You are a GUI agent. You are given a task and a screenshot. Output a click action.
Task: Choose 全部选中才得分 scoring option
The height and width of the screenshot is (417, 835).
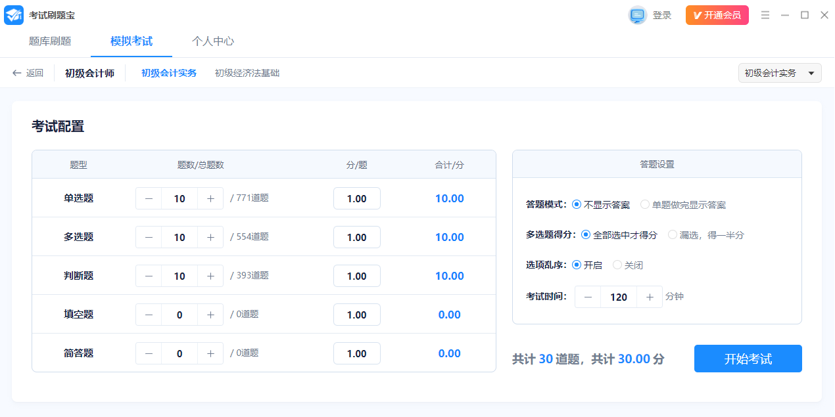point(619,234)
